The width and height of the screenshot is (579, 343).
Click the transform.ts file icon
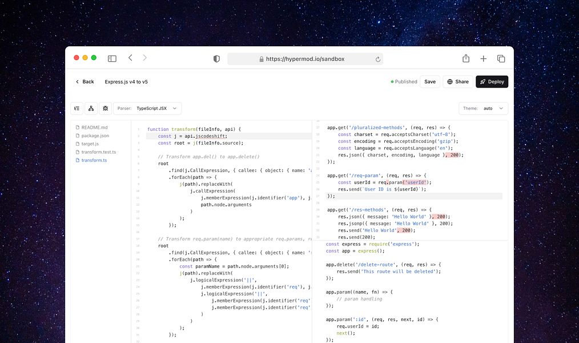(78, 160)
